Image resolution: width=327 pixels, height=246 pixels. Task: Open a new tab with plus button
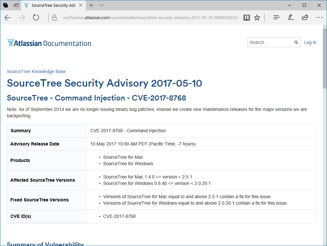91,5
